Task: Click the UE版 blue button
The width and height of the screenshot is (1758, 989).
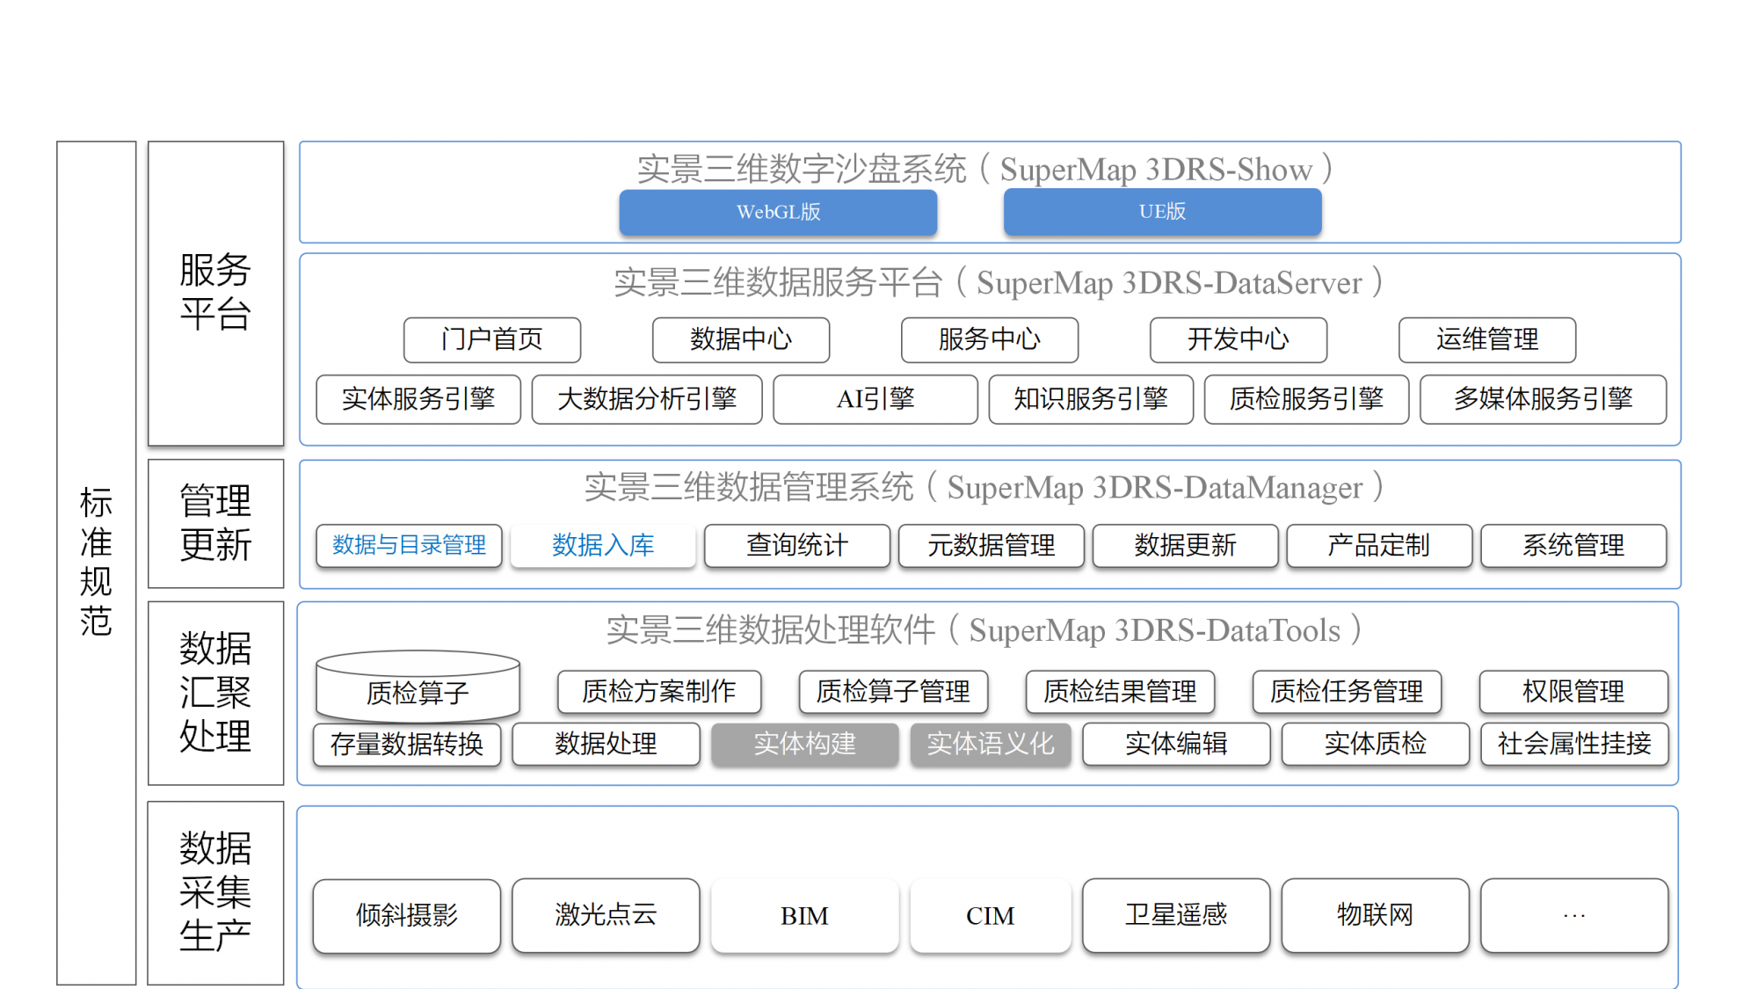Action: tap(1162, 212)
